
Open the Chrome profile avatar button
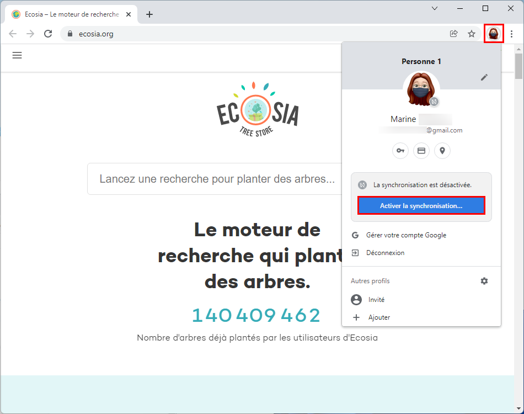tap(494, 34)
